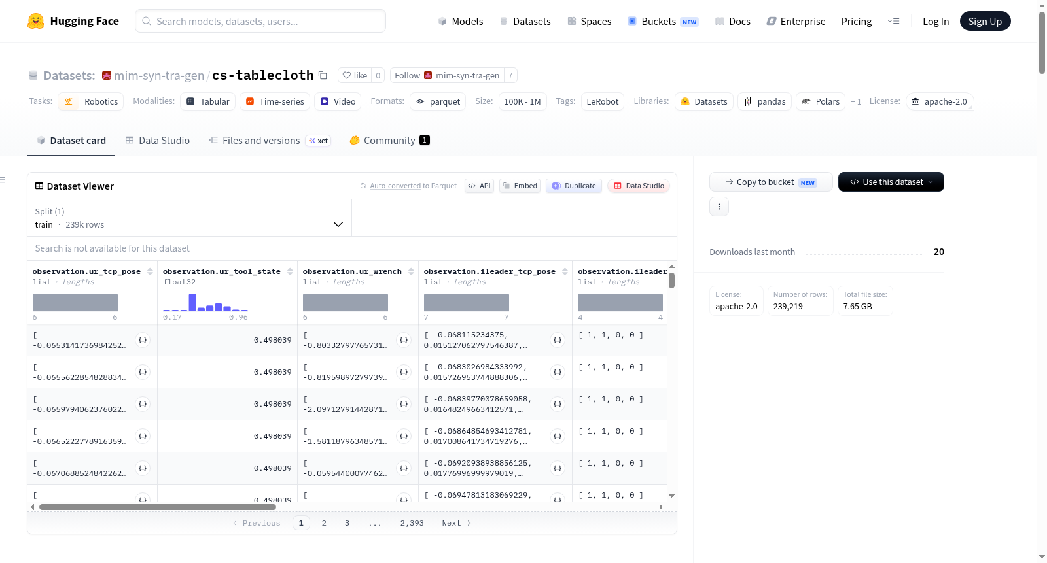Open the Enterprise nav link
Image resolution: width=1047 pixels, height=563 pixels.
tap(796, 22)
